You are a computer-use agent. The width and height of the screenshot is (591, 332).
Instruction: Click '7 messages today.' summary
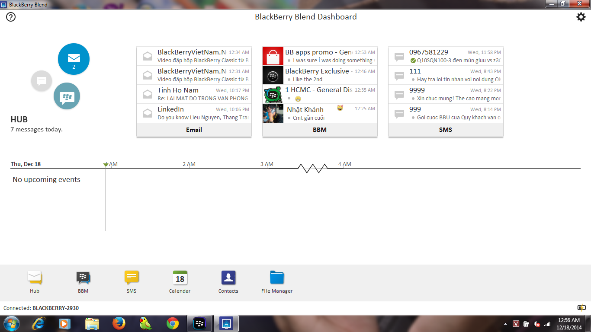click(37, 129)
